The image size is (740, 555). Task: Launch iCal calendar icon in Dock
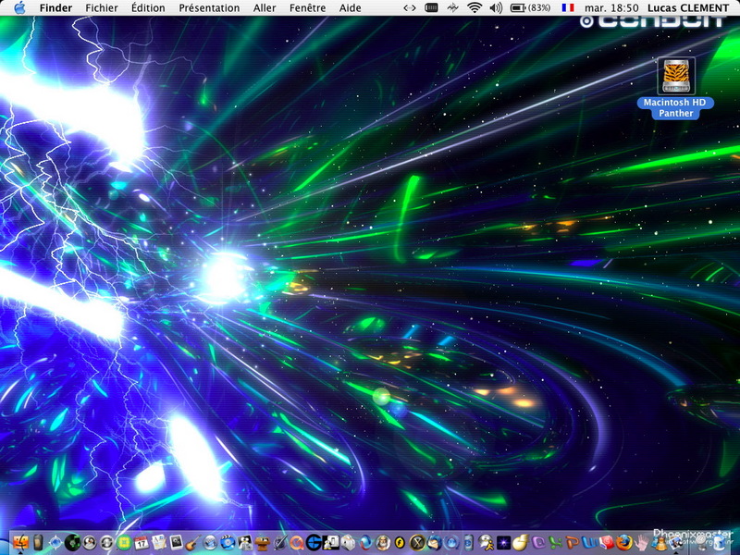(142, 543)
